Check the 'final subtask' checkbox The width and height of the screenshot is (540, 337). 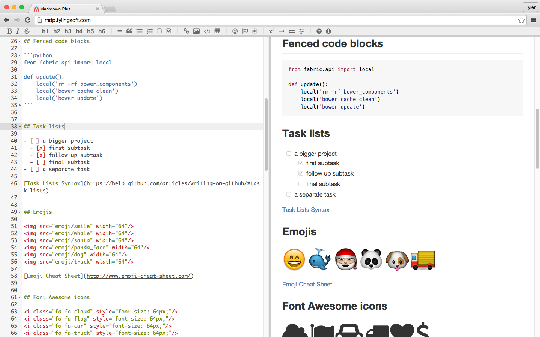301,184
